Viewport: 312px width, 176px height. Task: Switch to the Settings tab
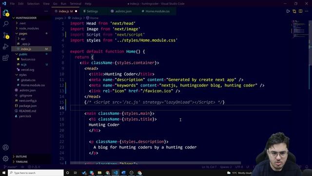tap(92, 11)
